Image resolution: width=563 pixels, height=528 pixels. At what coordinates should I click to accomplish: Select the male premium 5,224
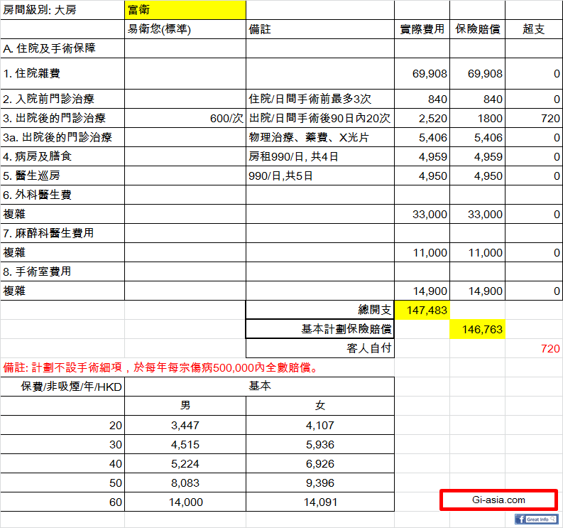tap(185, 463)
